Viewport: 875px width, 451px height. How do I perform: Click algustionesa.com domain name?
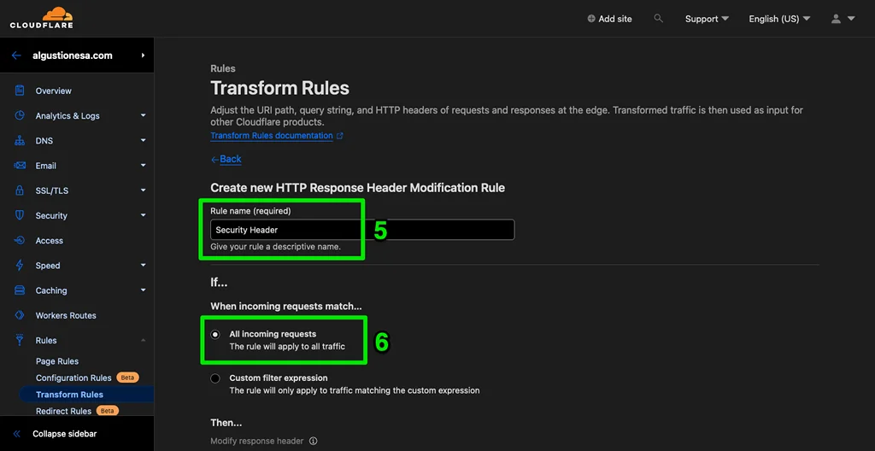coord(73,56)
